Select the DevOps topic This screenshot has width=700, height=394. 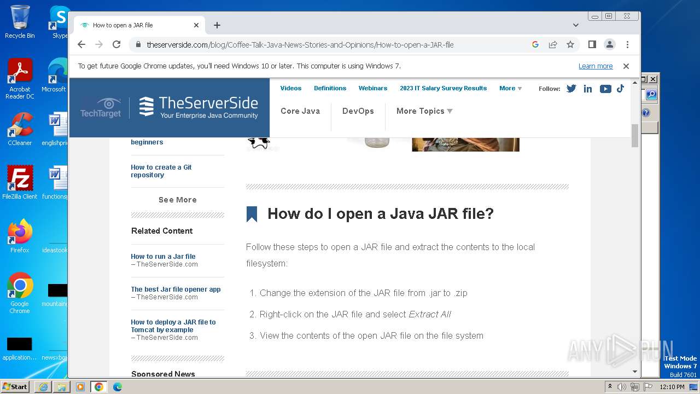(358, 111)
